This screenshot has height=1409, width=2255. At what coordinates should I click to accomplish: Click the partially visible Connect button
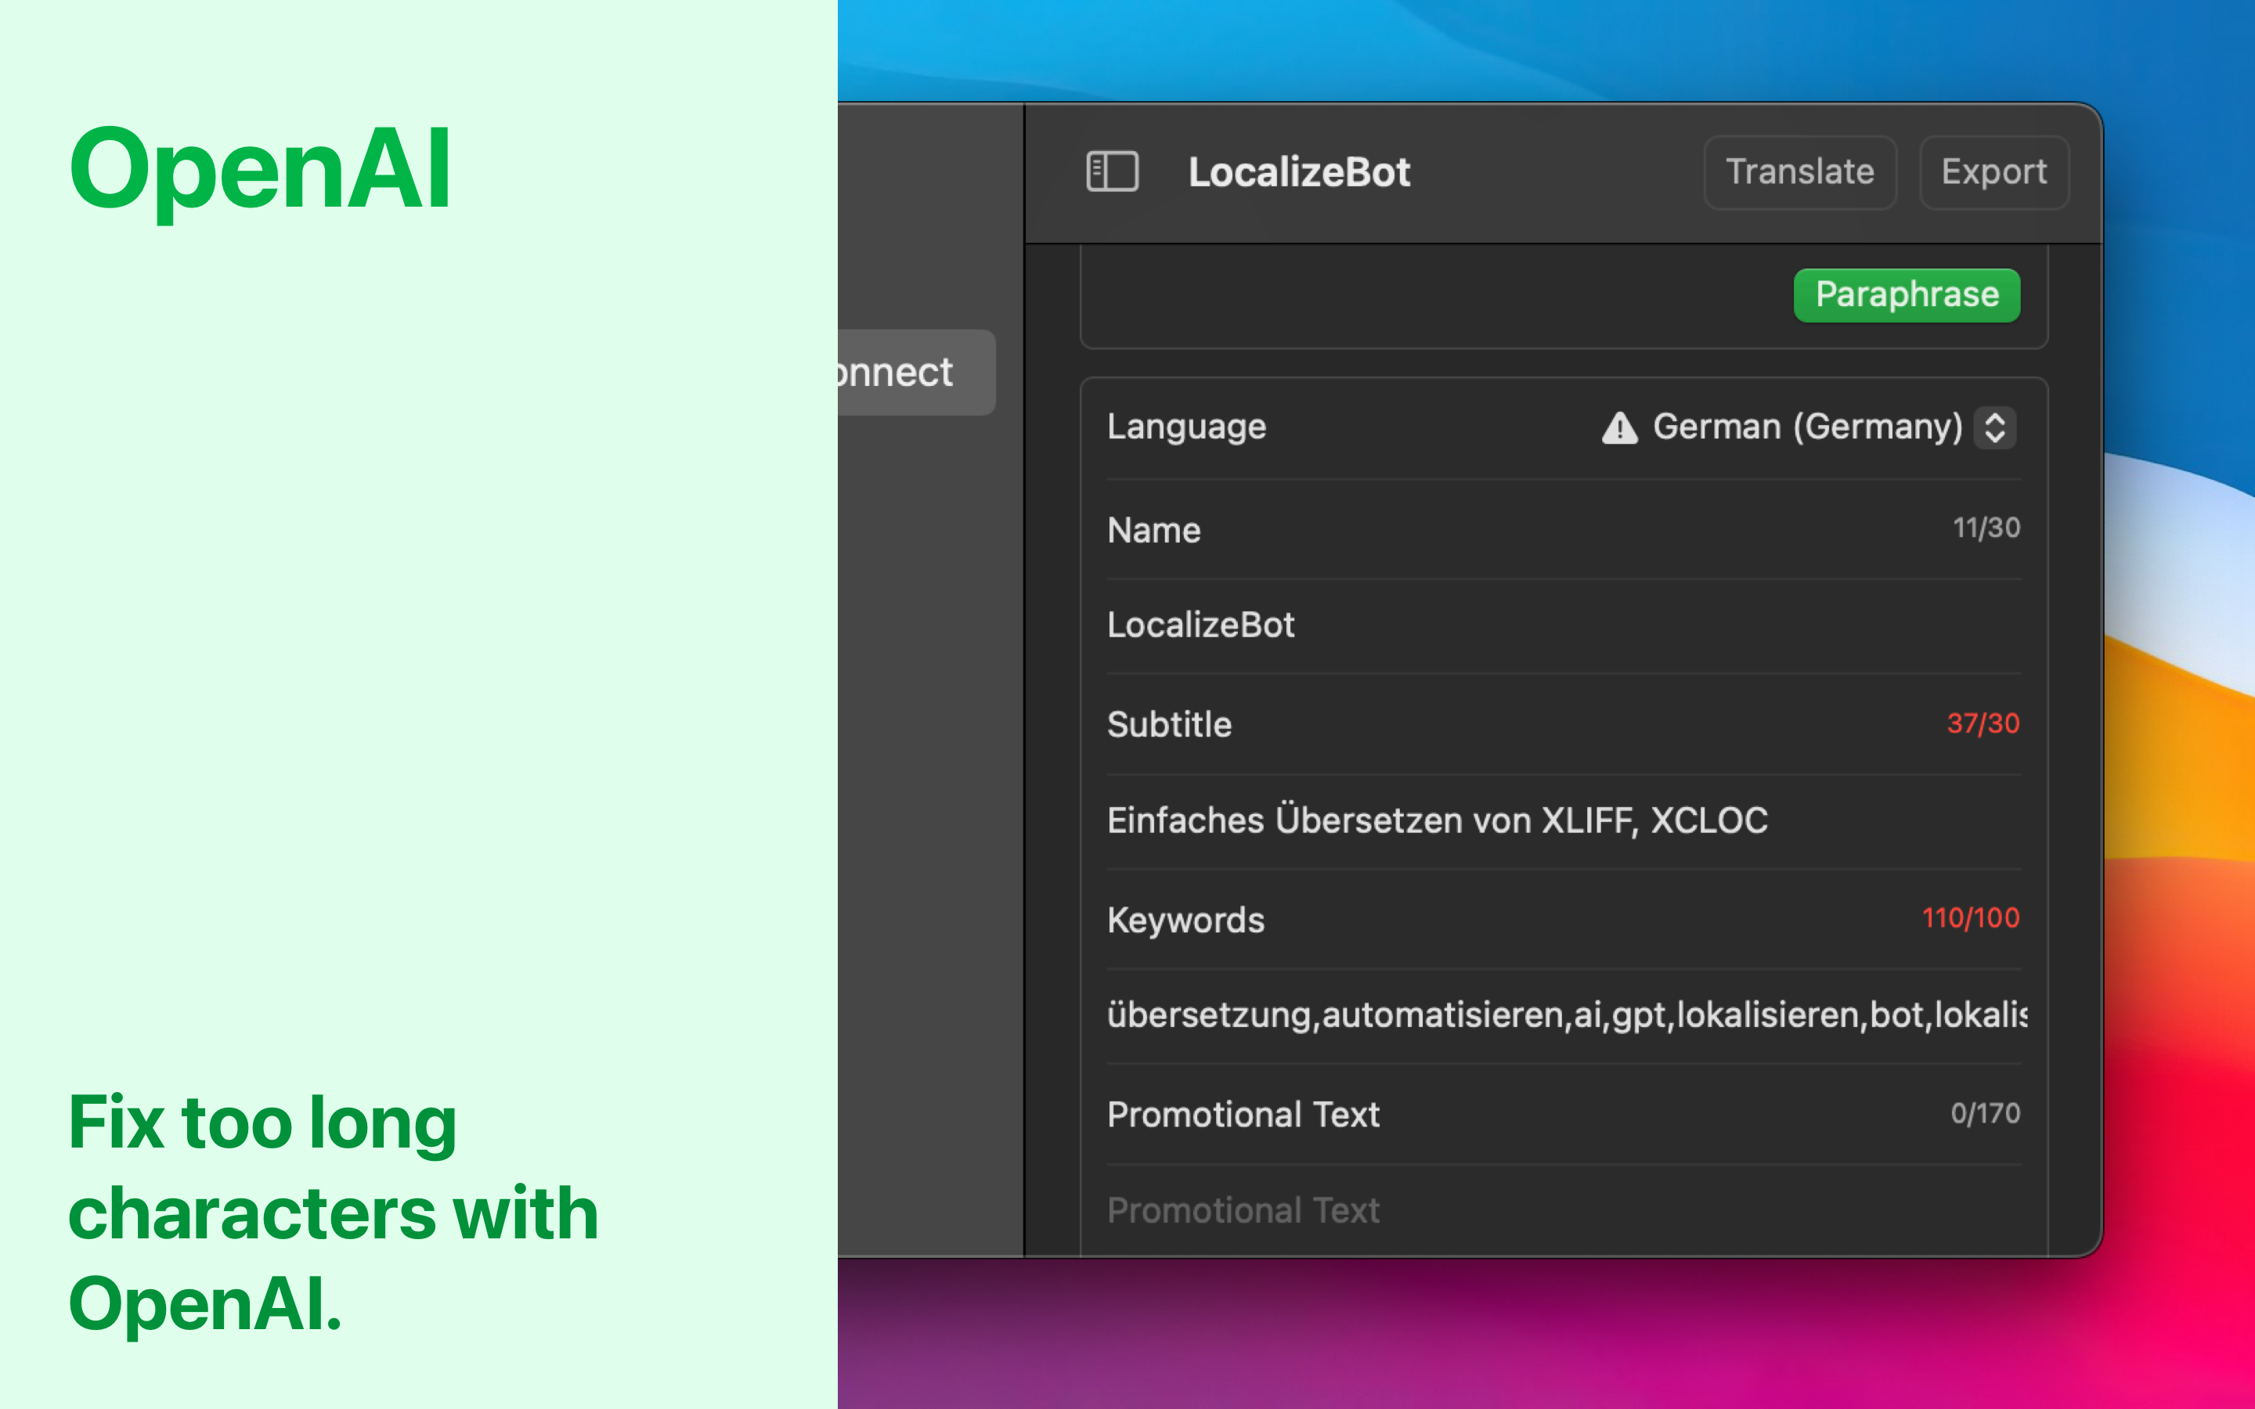pos(915,372)
